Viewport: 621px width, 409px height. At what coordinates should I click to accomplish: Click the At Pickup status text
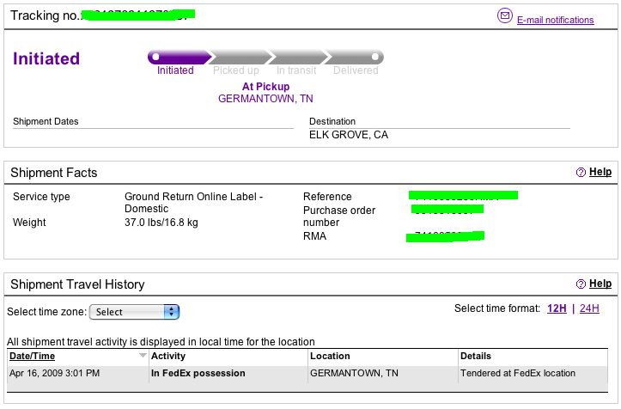265,87
